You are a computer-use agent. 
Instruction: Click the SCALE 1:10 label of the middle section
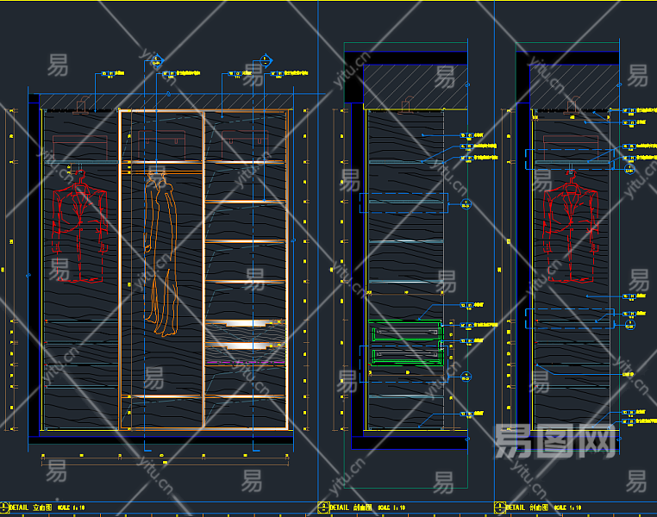pyautogui.click(x=391, y=508)
